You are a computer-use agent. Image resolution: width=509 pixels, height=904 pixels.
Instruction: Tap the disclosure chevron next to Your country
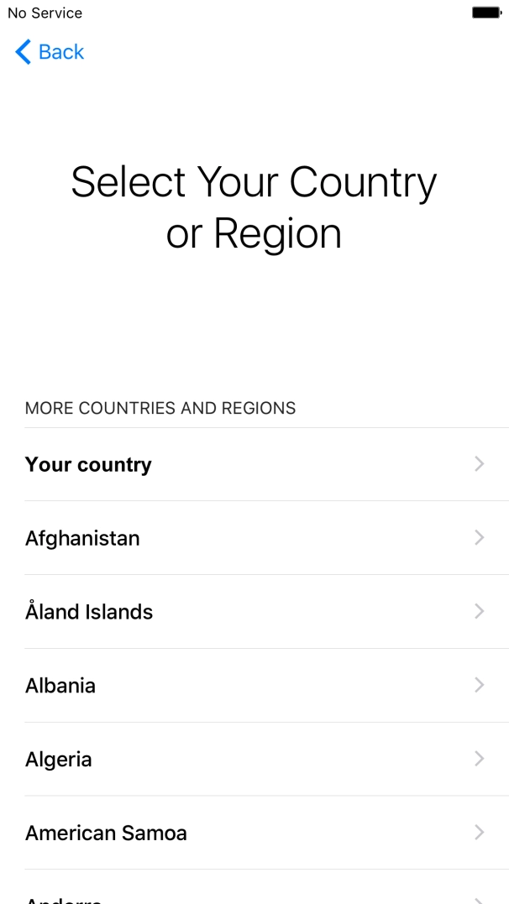(479, 464)
